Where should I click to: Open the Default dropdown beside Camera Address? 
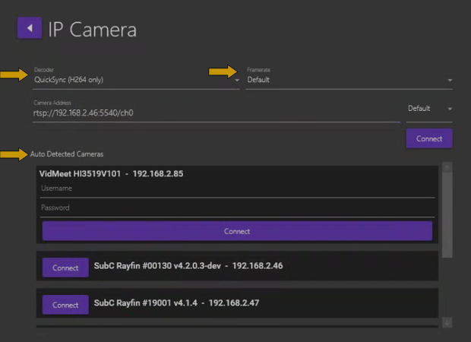click(429, 109)
